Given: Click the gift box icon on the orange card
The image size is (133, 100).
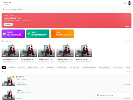Looking at the screenshot, I should [54, 34].
